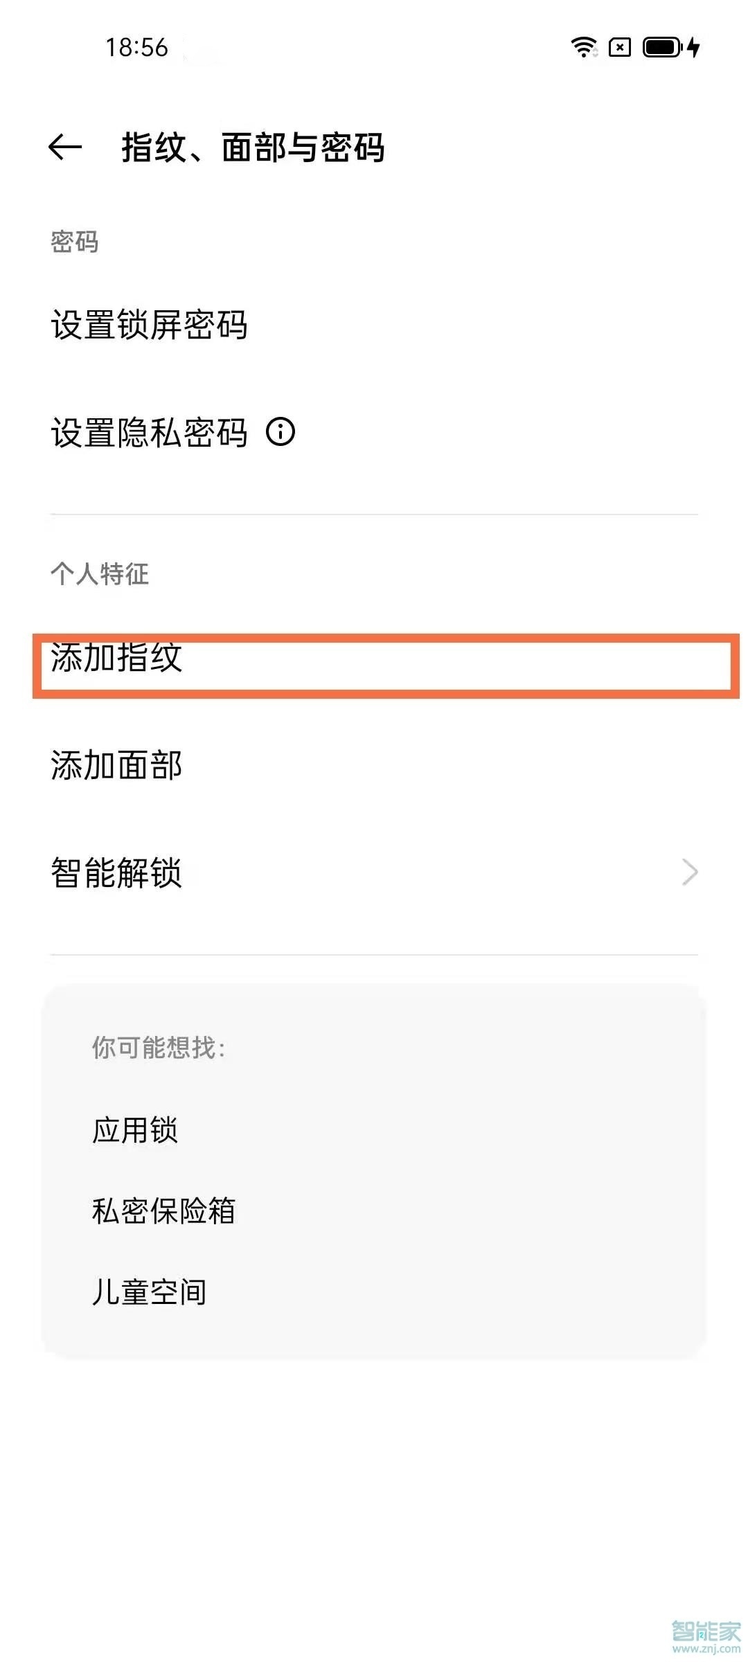Click the SIM card error icon

(x=620, y=47)
